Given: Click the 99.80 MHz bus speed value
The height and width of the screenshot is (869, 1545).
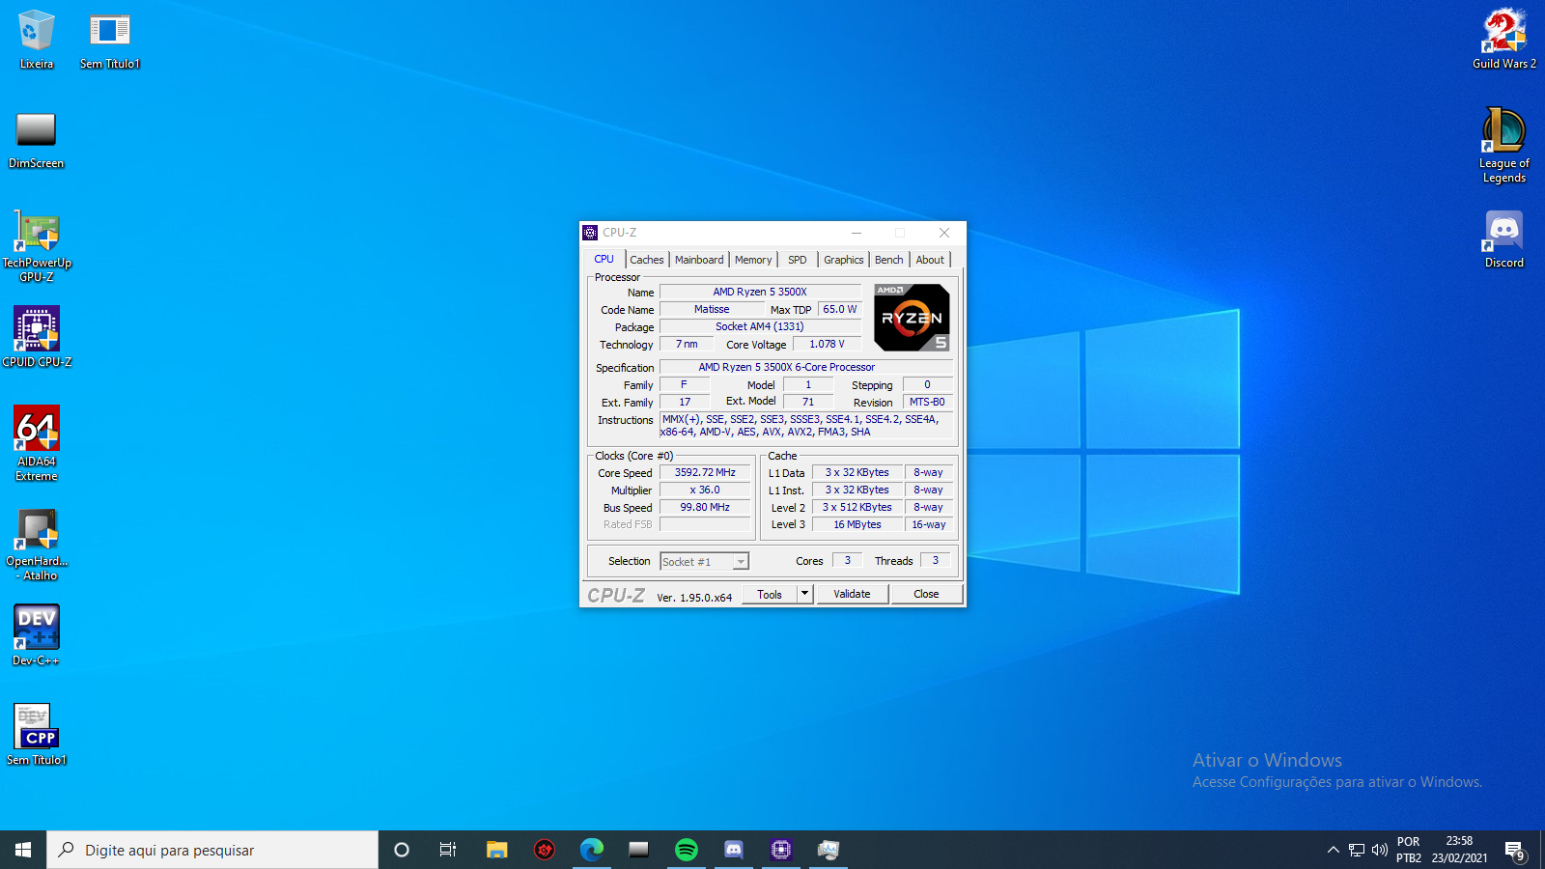Looking at the screenshot, I should [x=705, y=507].
